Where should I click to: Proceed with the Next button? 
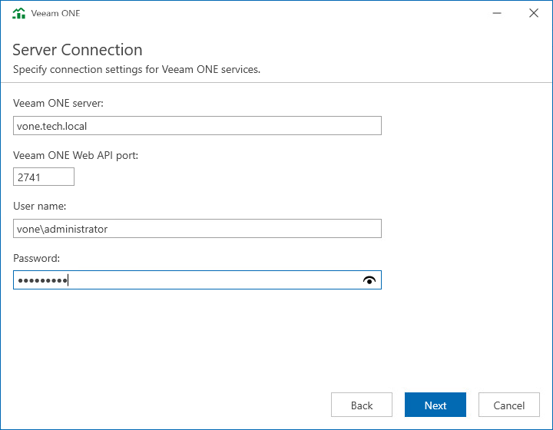435,405
